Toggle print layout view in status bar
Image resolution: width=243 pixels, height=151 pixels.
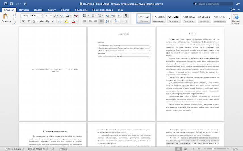179,149
